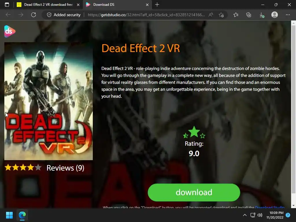The width and height of the screenshot is (296, 222).
Task: Show hidden system tray icons
Action: pyautogui.click(x=245, y=215)
